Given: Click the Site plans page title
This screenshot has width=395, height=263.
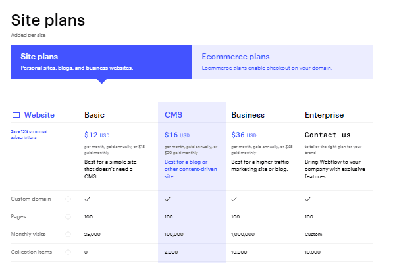Looking at the screenshot, I should 48,20.
